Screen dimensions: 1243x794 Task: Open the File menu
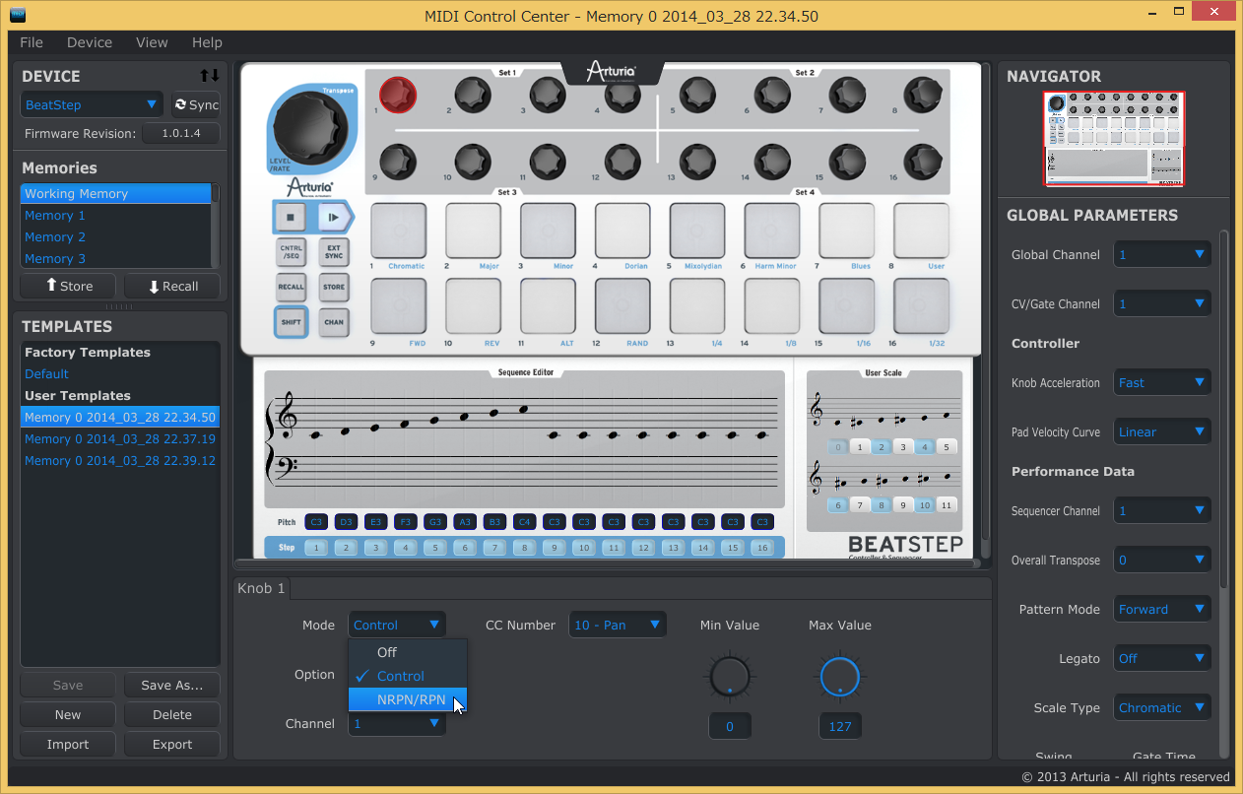pos(32,42)
